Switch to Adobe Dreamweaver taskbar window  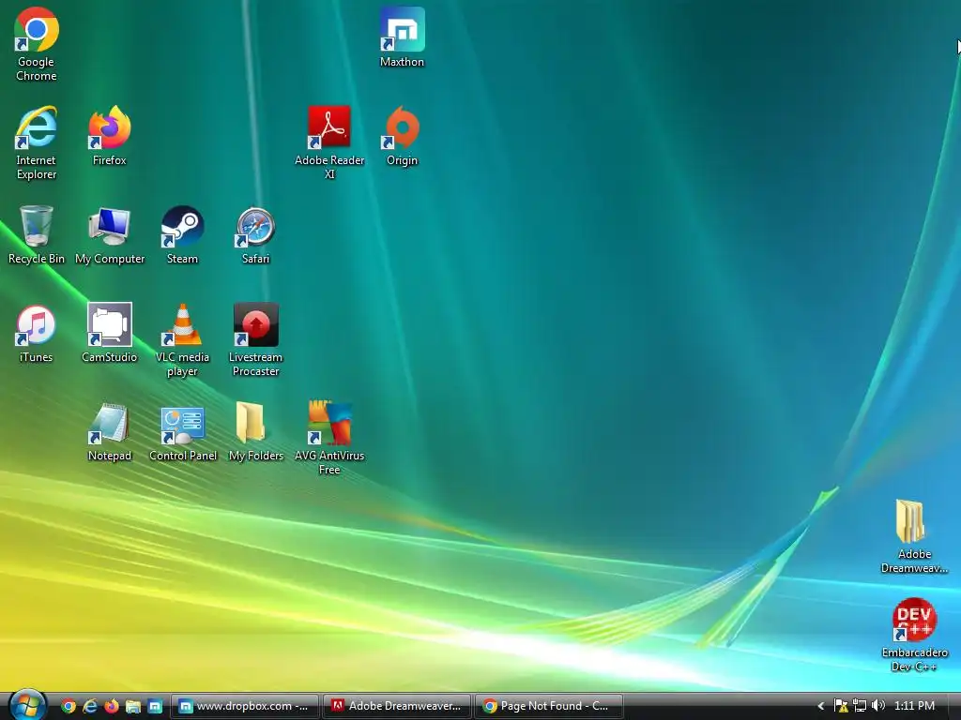pyautogui.click(x=397, y=706)
